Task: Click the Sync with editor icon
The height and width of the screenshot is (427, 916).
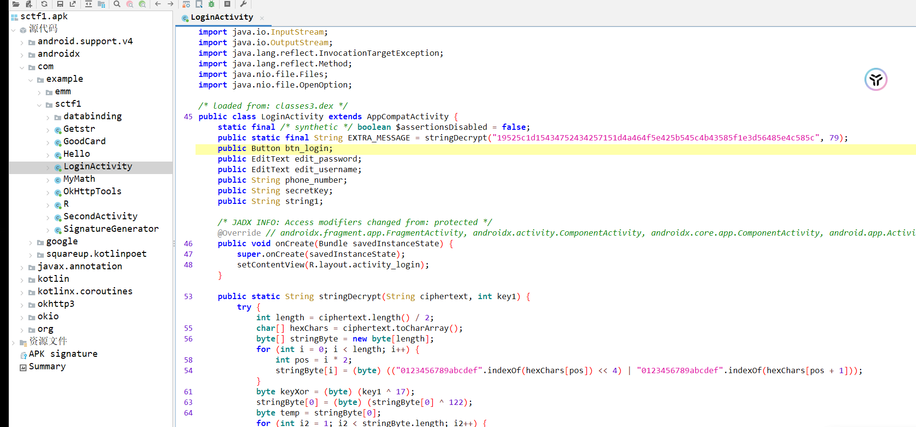Action: click(x=89, y=4)
